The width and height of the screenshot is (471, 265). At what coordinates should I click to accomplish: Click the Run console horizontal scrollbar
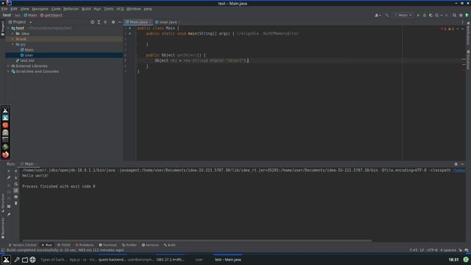[x=196, y=241]
